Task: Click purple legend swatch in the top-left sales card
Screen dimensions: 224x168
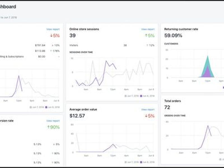Action: coord(46,107)
